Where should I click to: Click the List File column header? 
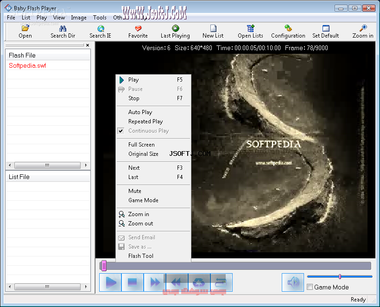click(x=48, y=177)
